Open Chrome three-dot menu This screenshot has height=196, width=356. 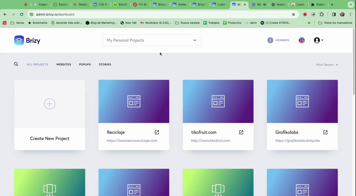tap(350, 14)
